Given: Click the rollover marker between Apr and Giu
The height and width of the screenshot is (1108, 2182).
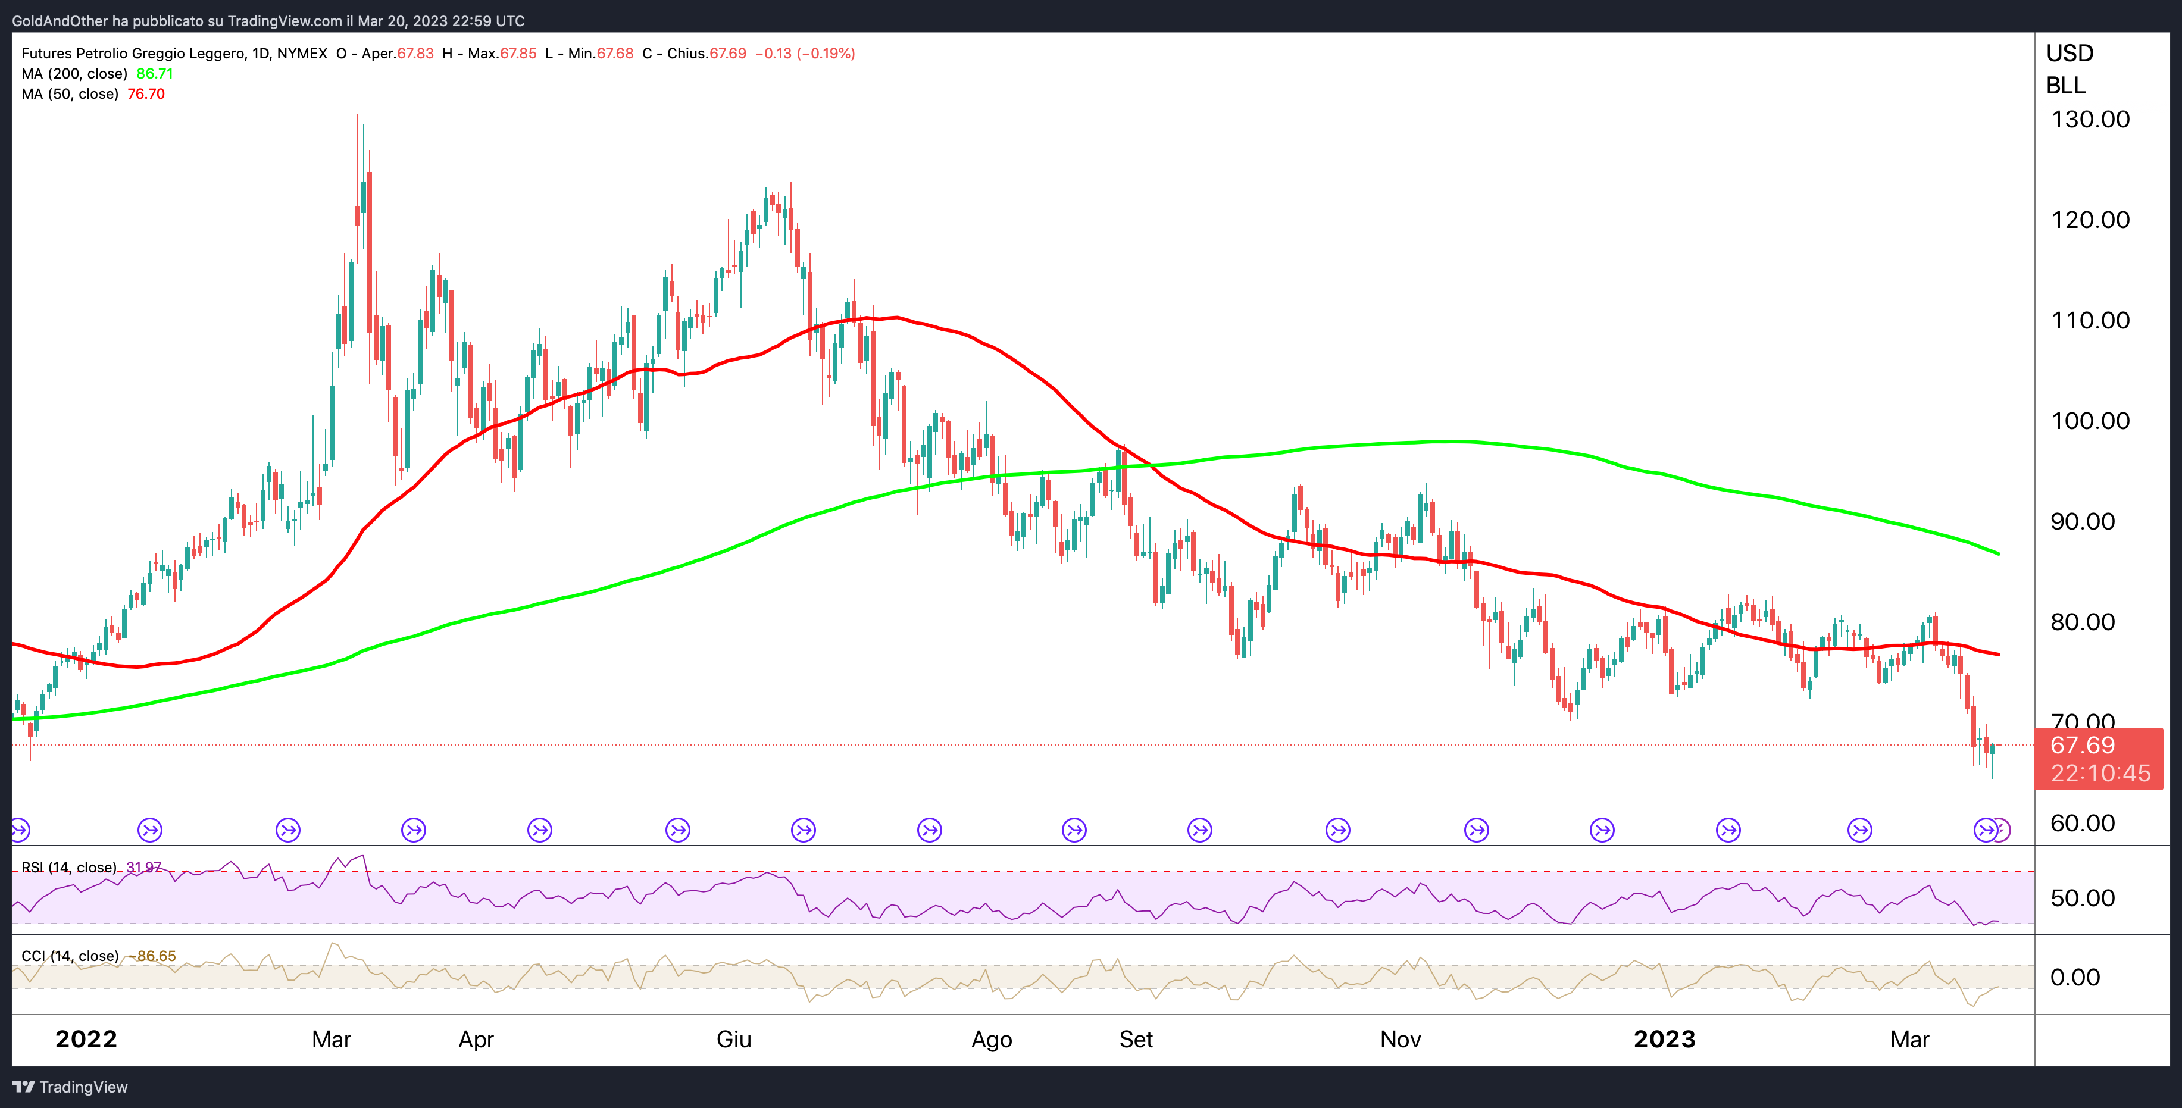Looking at the screenshot, I should click(540, 830).
